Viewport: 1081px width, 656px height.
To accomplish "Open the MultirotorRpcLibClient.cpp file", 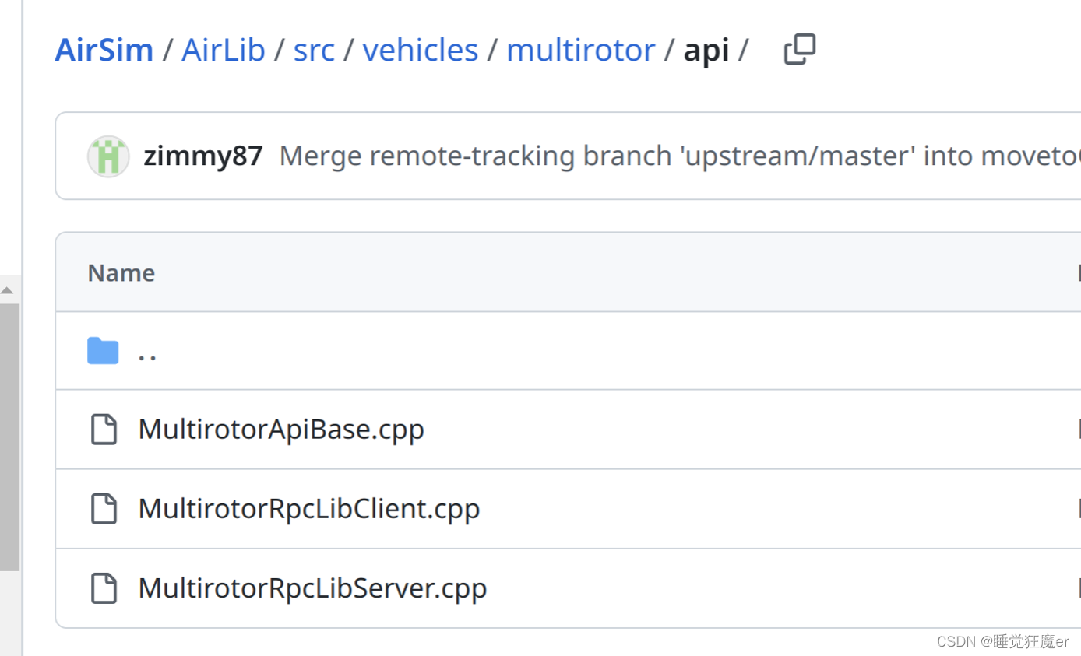I will [308, 508].
